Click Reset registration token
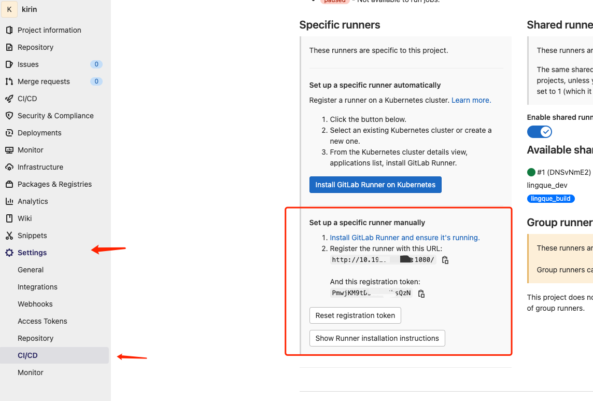 tap(355, 315)
